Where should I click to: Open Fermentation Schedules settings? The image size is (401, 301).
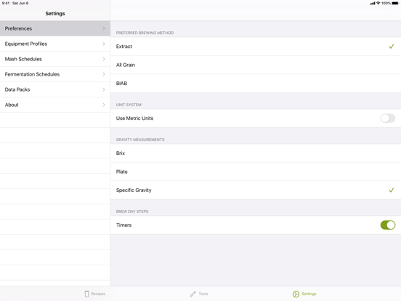[55, 74]
